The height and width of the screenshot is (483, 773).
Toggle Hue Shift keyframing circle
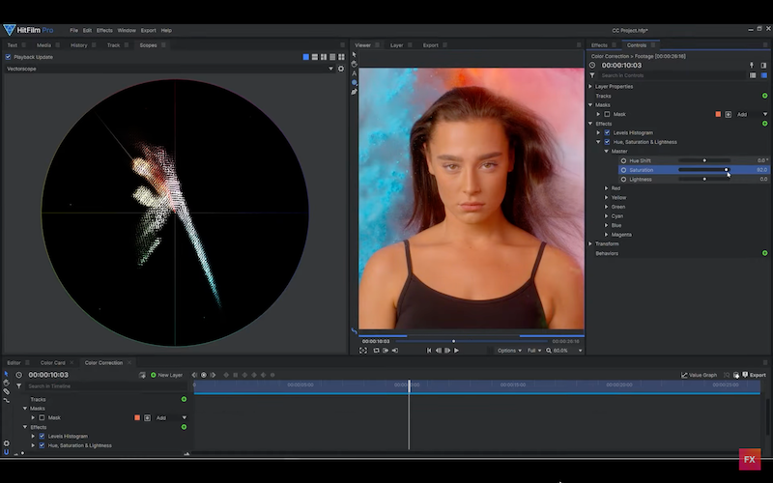point(623,160)
